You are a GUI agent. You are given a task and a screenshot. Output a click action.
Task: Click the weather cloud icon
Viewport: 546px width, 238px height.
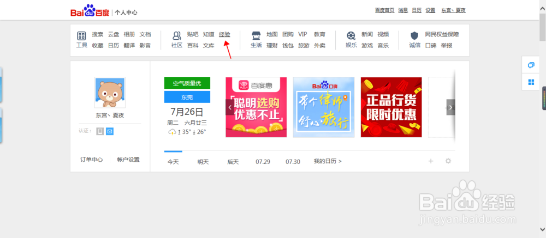(x=172, y=132)
